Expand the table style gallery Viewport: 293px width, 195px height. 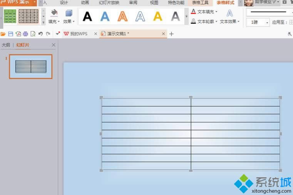click(43, 22)
